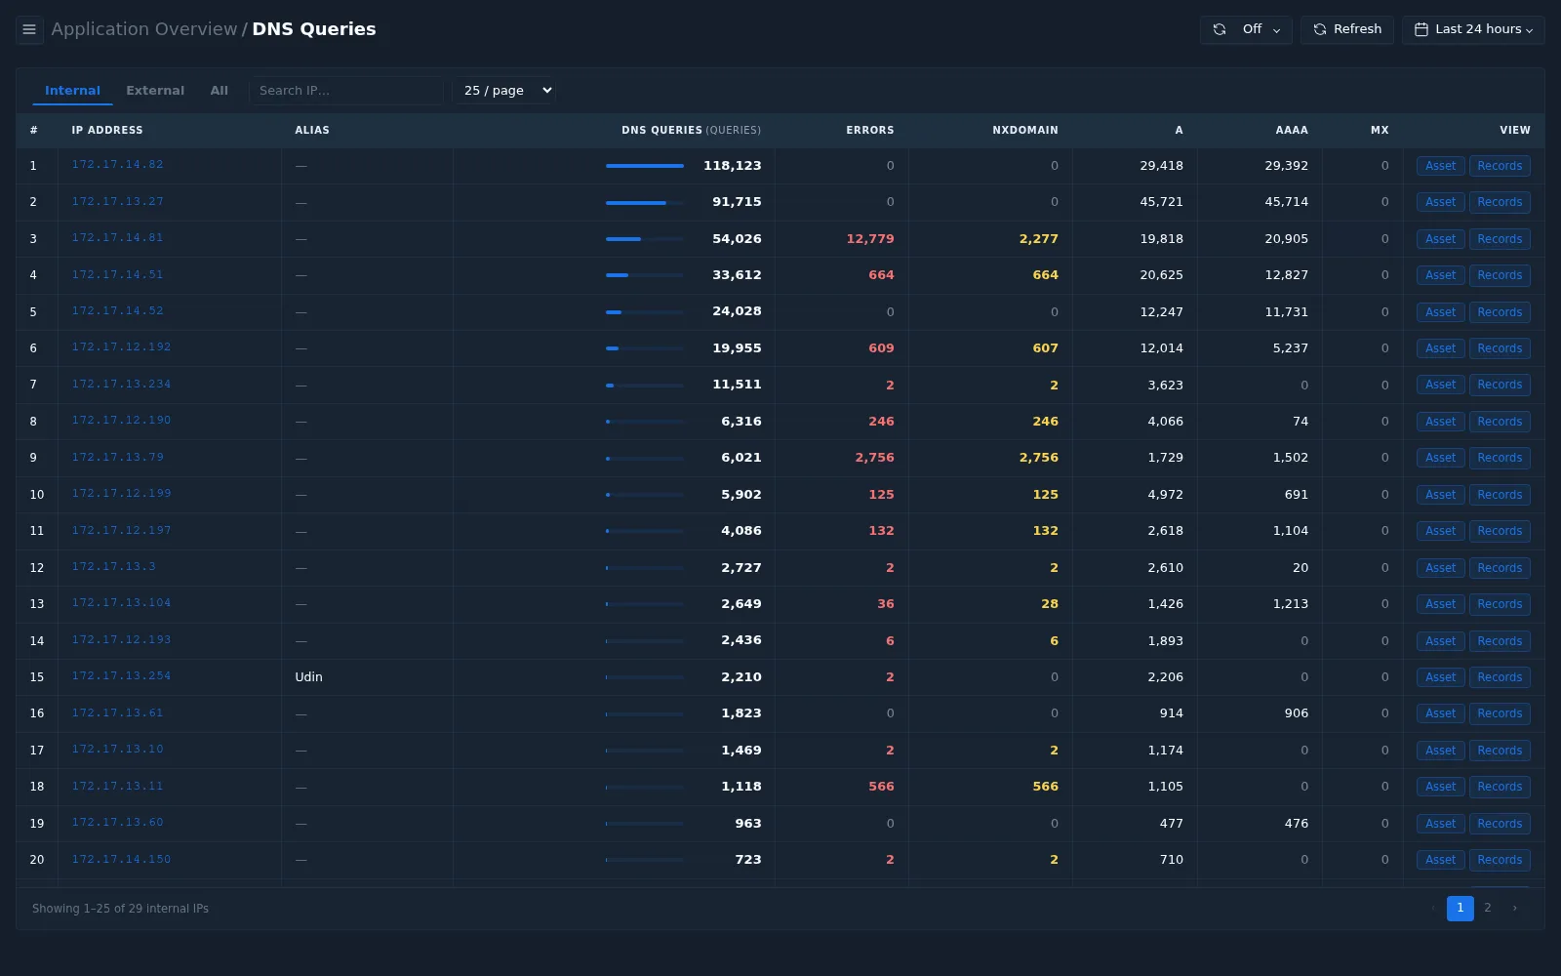Open Asset view for 172.17.13.254

1440,677
